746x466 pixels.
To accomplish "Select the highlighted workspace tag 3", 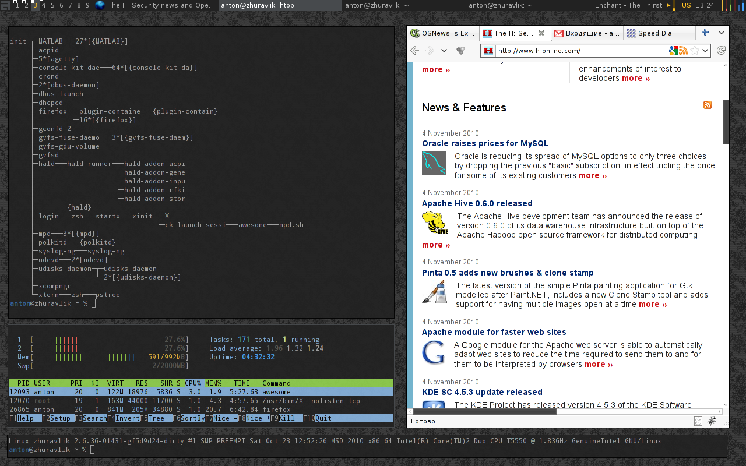I will click(35, 5).
